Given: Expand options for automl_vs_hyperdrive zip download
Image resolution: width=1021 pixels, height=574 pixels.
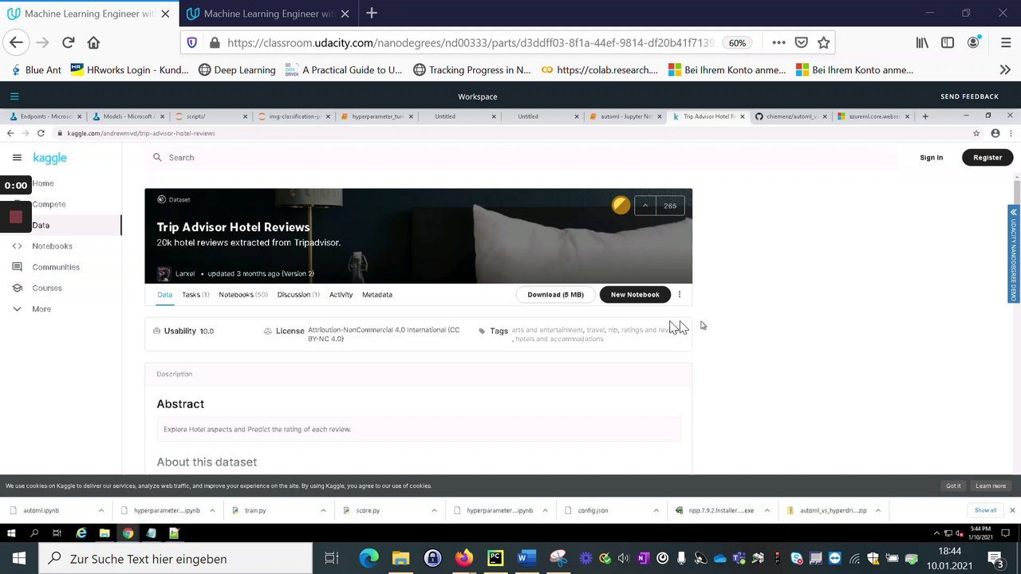Looking at the screenshot, I should 877,510.
